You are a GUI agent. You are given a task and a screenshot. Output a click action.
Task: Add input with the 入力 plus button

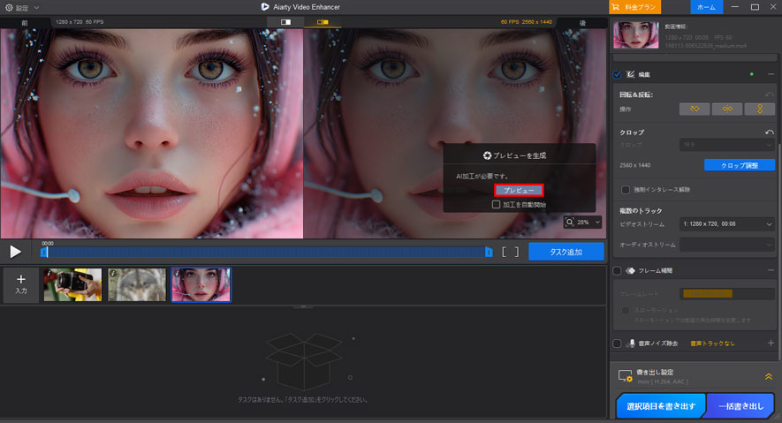(21, 284)
